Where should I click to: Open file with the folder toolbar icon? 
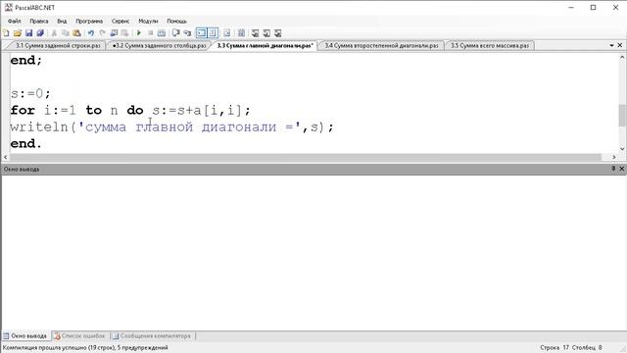[18, 33]
